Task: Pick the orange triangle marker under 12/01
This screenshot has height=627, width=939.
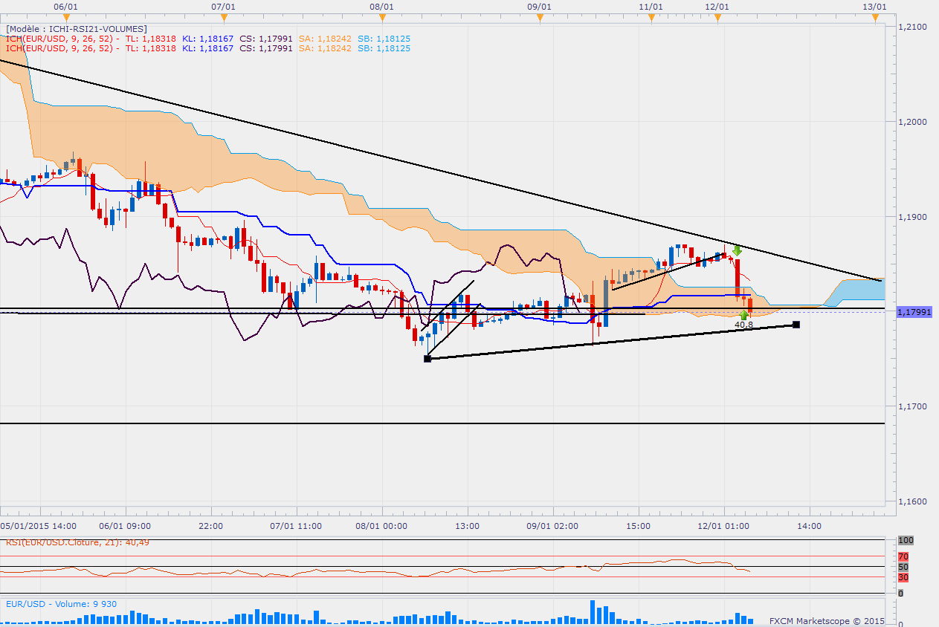Action: coord(717,18)
